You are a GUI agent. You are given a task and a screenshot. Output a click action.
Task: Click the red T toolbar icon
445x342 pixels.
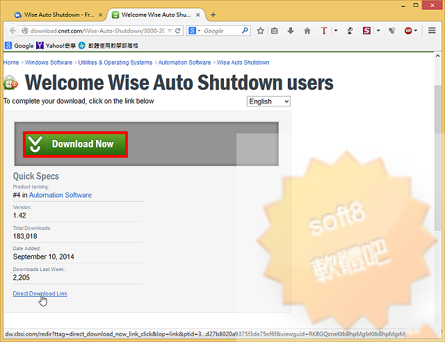(323, 31)
